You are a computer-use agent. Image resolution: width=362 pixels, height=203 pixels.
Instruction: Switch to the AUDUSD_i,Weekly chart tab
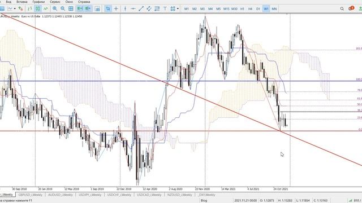point(61,195)
